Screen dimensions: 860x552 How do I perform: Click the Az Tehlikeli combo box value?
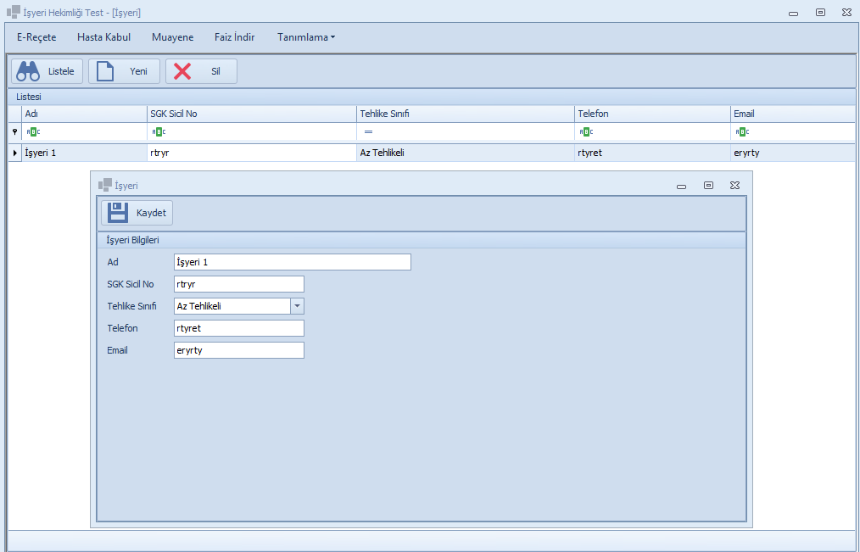232,306
